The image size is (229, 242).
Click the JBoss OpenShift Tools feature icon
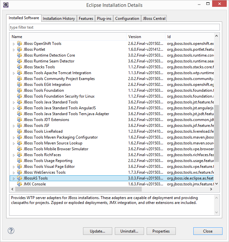pyautogui.click(x=19, y=44)
